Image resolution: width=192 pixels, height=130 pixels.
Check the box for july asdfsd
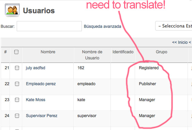(17, 68)
